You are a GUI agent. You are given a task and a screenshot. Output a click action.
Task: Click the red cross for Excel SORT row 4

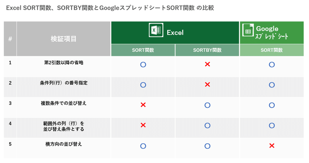click(x=143, y=125)
